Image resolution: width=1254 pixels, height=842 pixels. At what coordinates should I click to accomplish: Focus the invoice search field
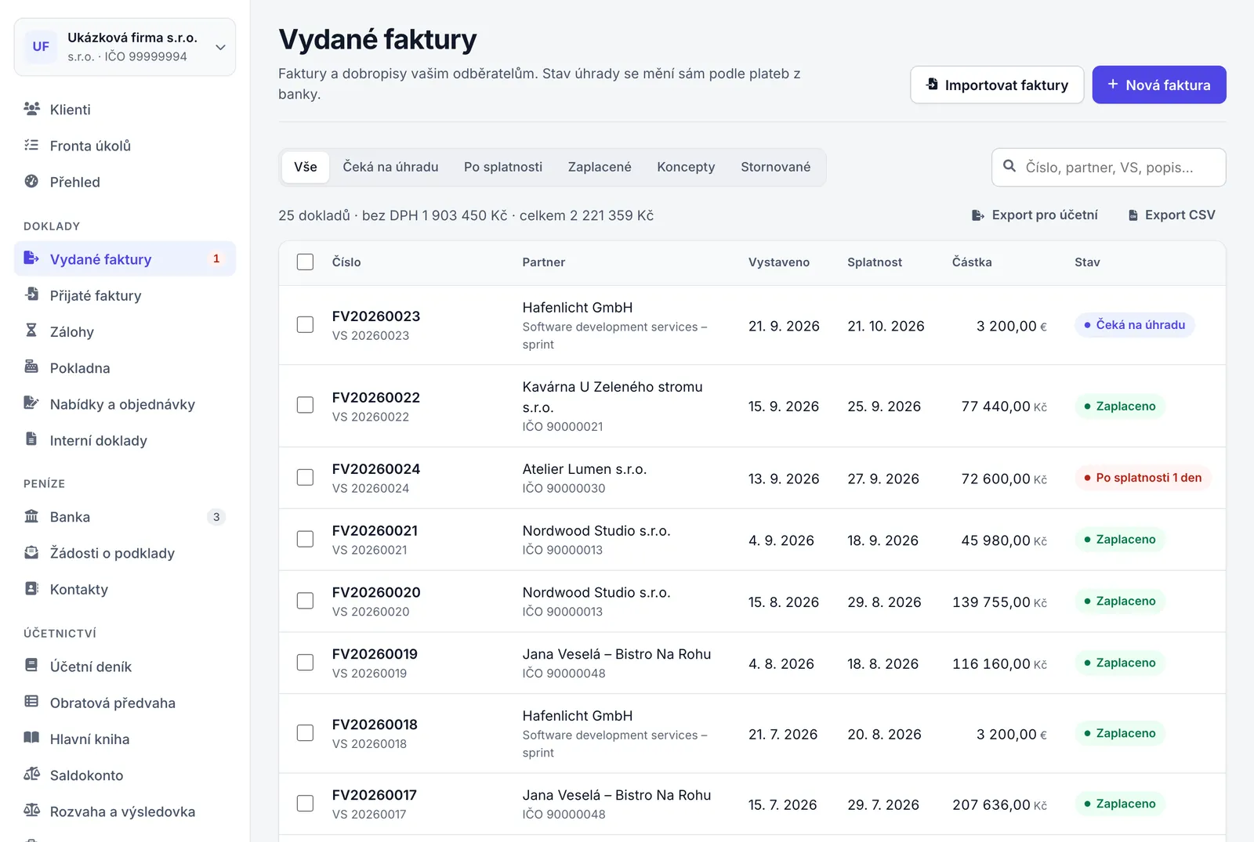[1109, 168]
